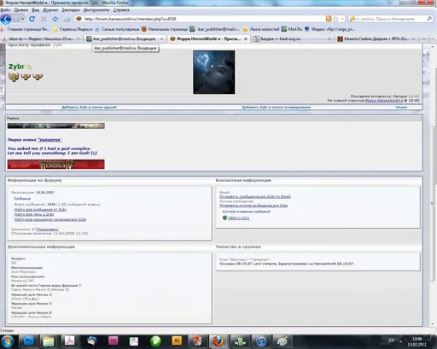This screenshot has height=349, width=437.
Task: Click the green ICQ status icon
Action: 224,218
